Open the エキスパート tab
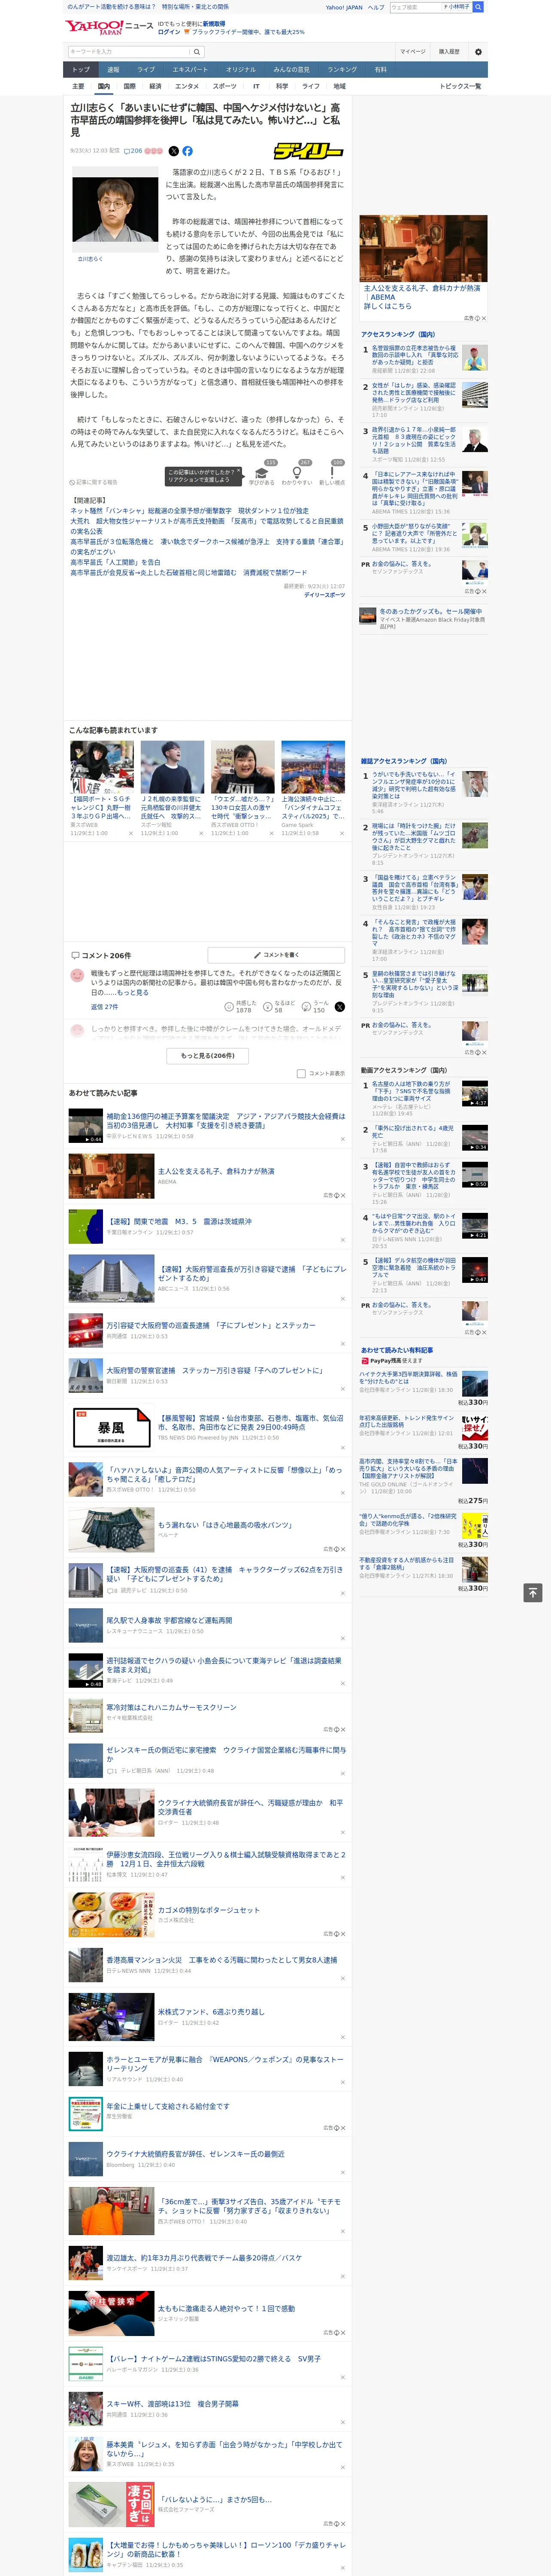 190,70
